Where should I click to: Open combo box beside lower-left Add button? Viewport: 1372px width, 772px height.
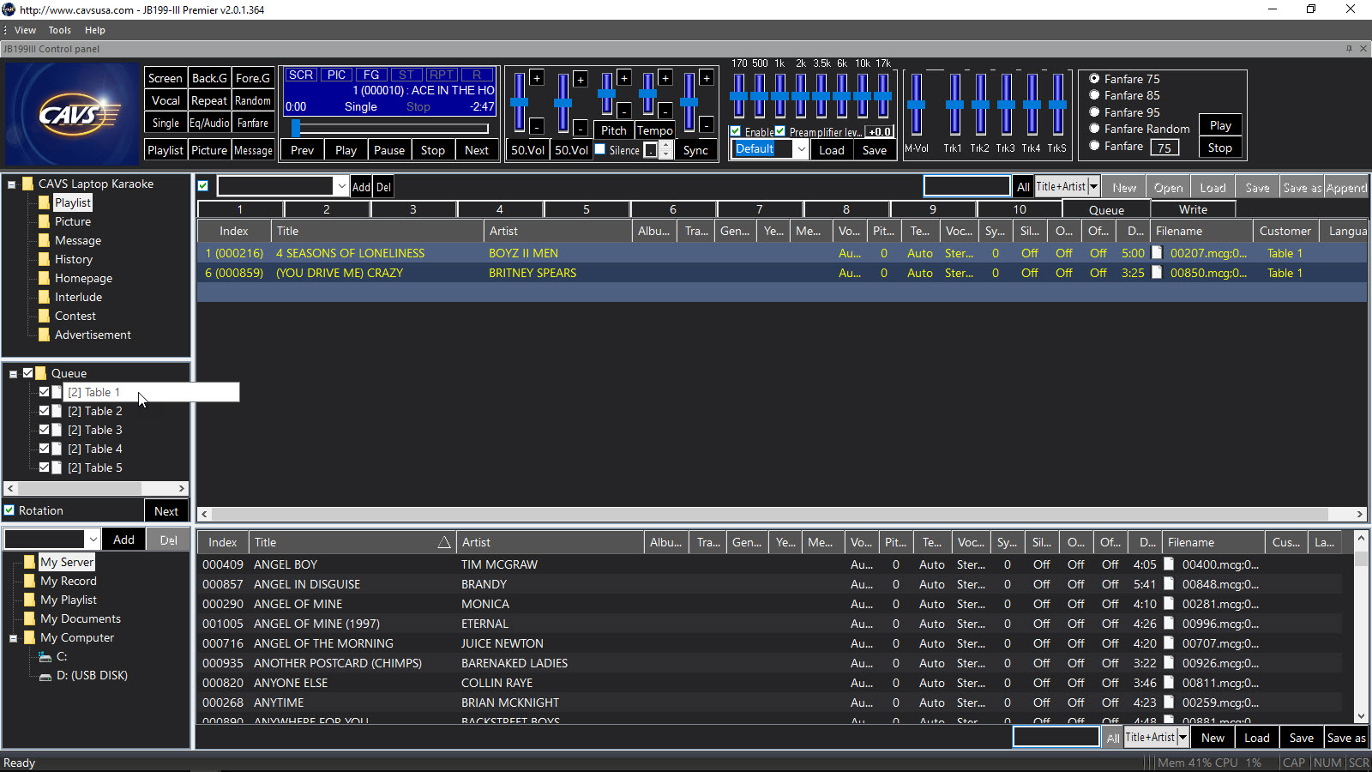pyautogui.click(x=52, y=540)
